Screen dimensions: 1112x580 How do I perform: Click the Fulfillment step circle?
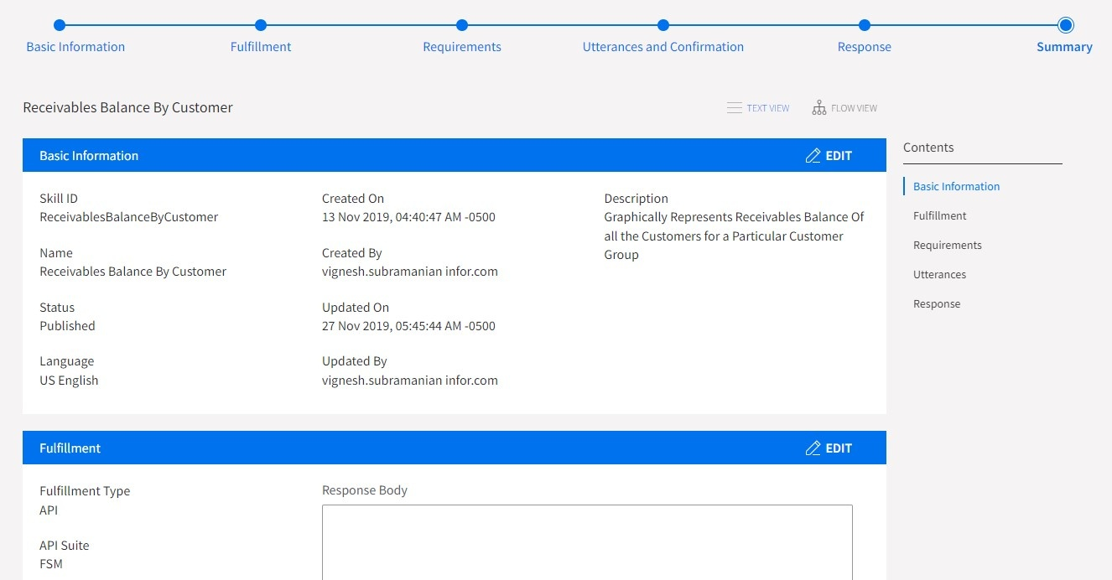tap(261, 25)
